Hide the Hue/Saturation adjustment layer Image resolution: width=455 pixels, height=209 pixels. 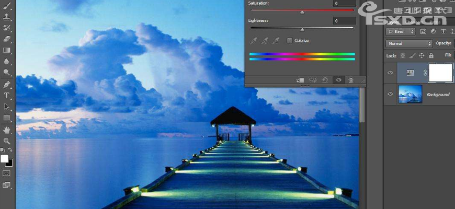[390, 73]
